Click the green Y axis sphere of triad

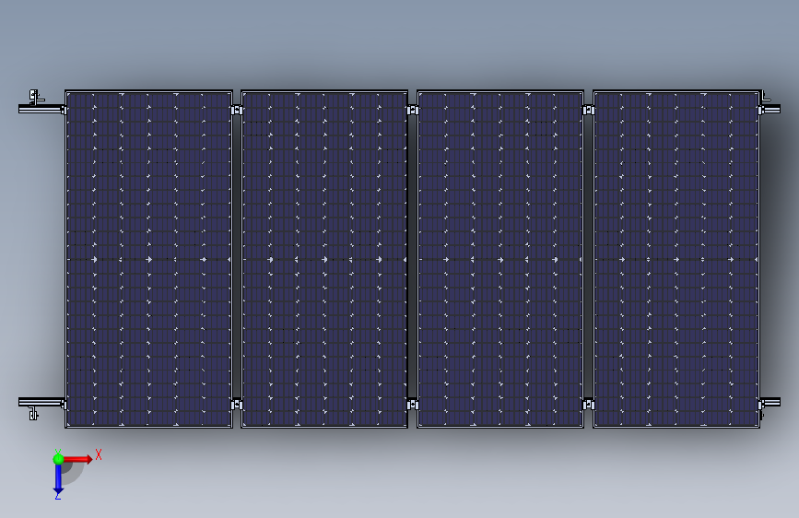pos(58,459)
